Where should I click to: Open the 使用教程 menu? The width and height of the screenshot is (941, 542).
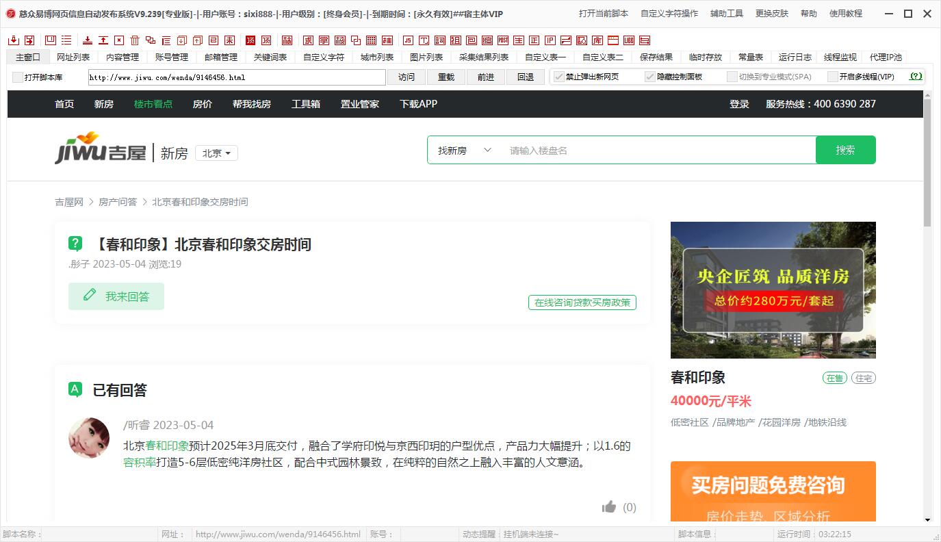click(846, 14)
